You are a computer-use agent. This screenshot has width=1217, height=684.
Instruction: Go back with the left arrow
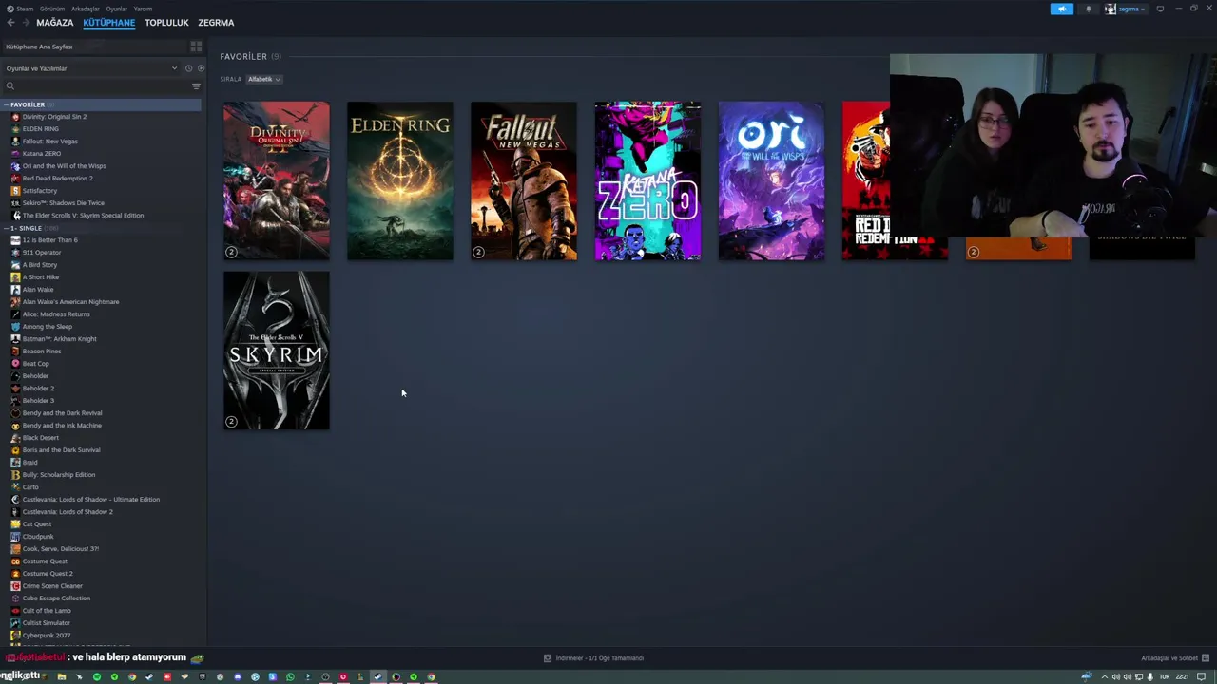[11, 23]
